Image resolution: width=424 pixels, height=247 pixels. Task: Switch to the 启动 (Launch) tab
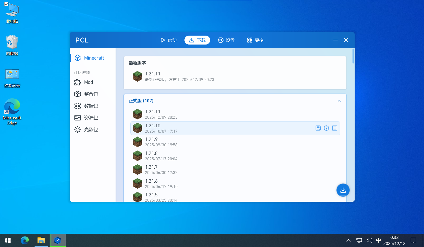[169, 40]
